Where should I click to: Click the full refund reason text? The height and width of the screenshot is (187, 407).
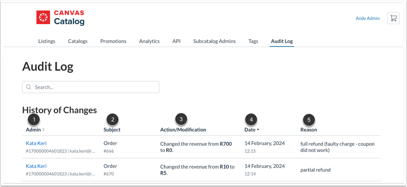tap(337, 147)
